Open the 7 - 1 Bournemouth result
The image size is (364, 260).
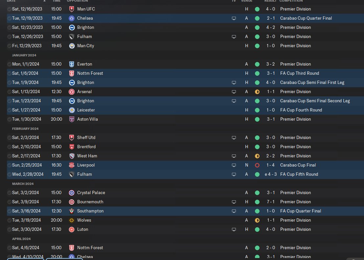(x=271, y=202)
